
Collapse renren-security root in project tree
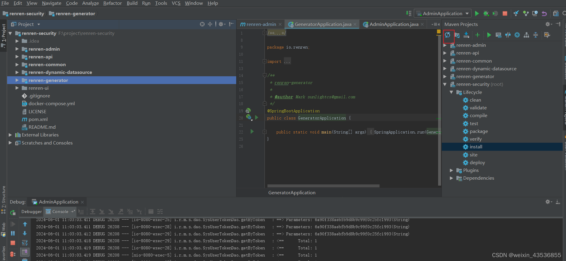point(10,33)
